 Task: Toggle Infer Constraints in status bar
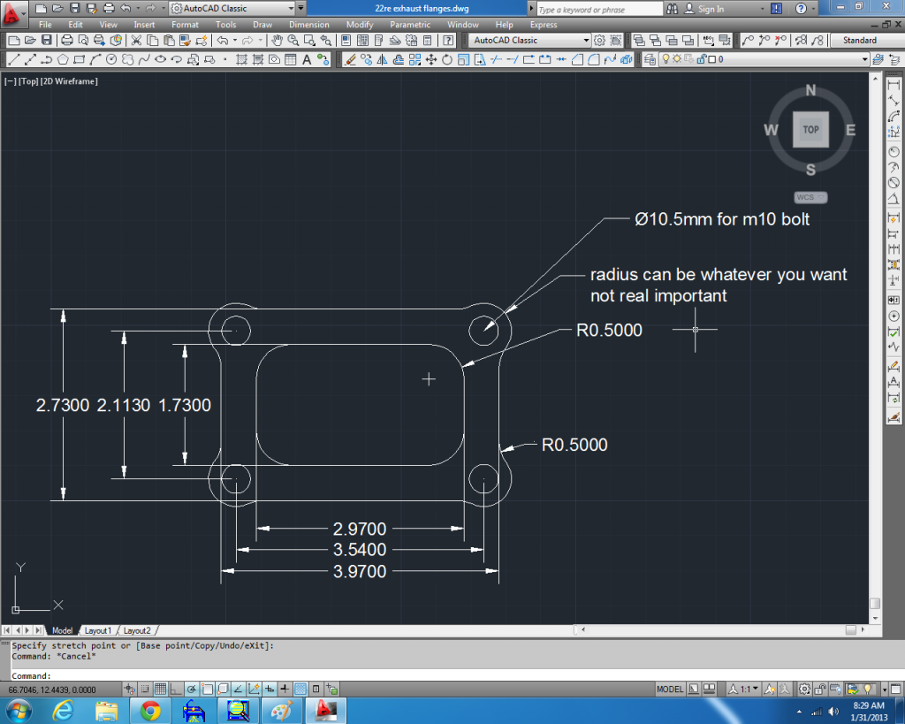[x=129, y=689]
